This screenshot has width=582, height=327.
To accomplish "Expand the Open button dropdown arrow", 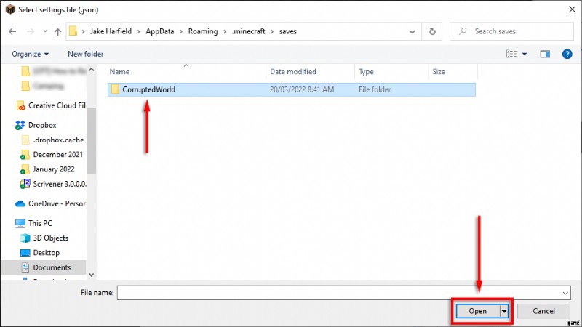I will click(503, 311).
